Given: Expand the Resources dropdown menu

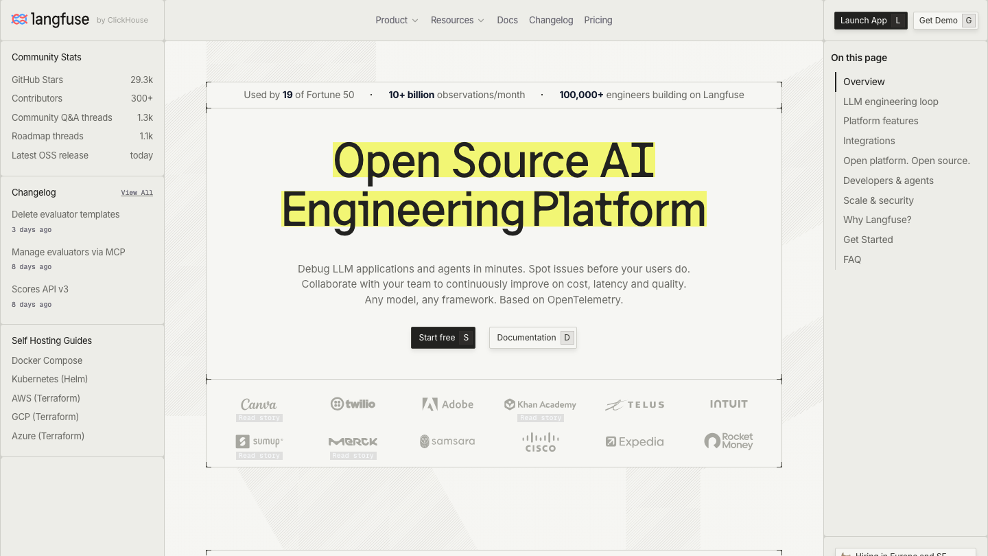Looking at the screenshot, I should coord(457,20).
